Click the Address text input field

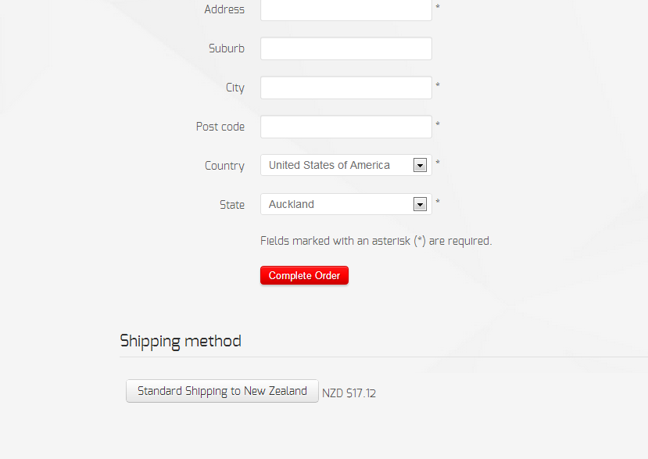pos(345,10)
